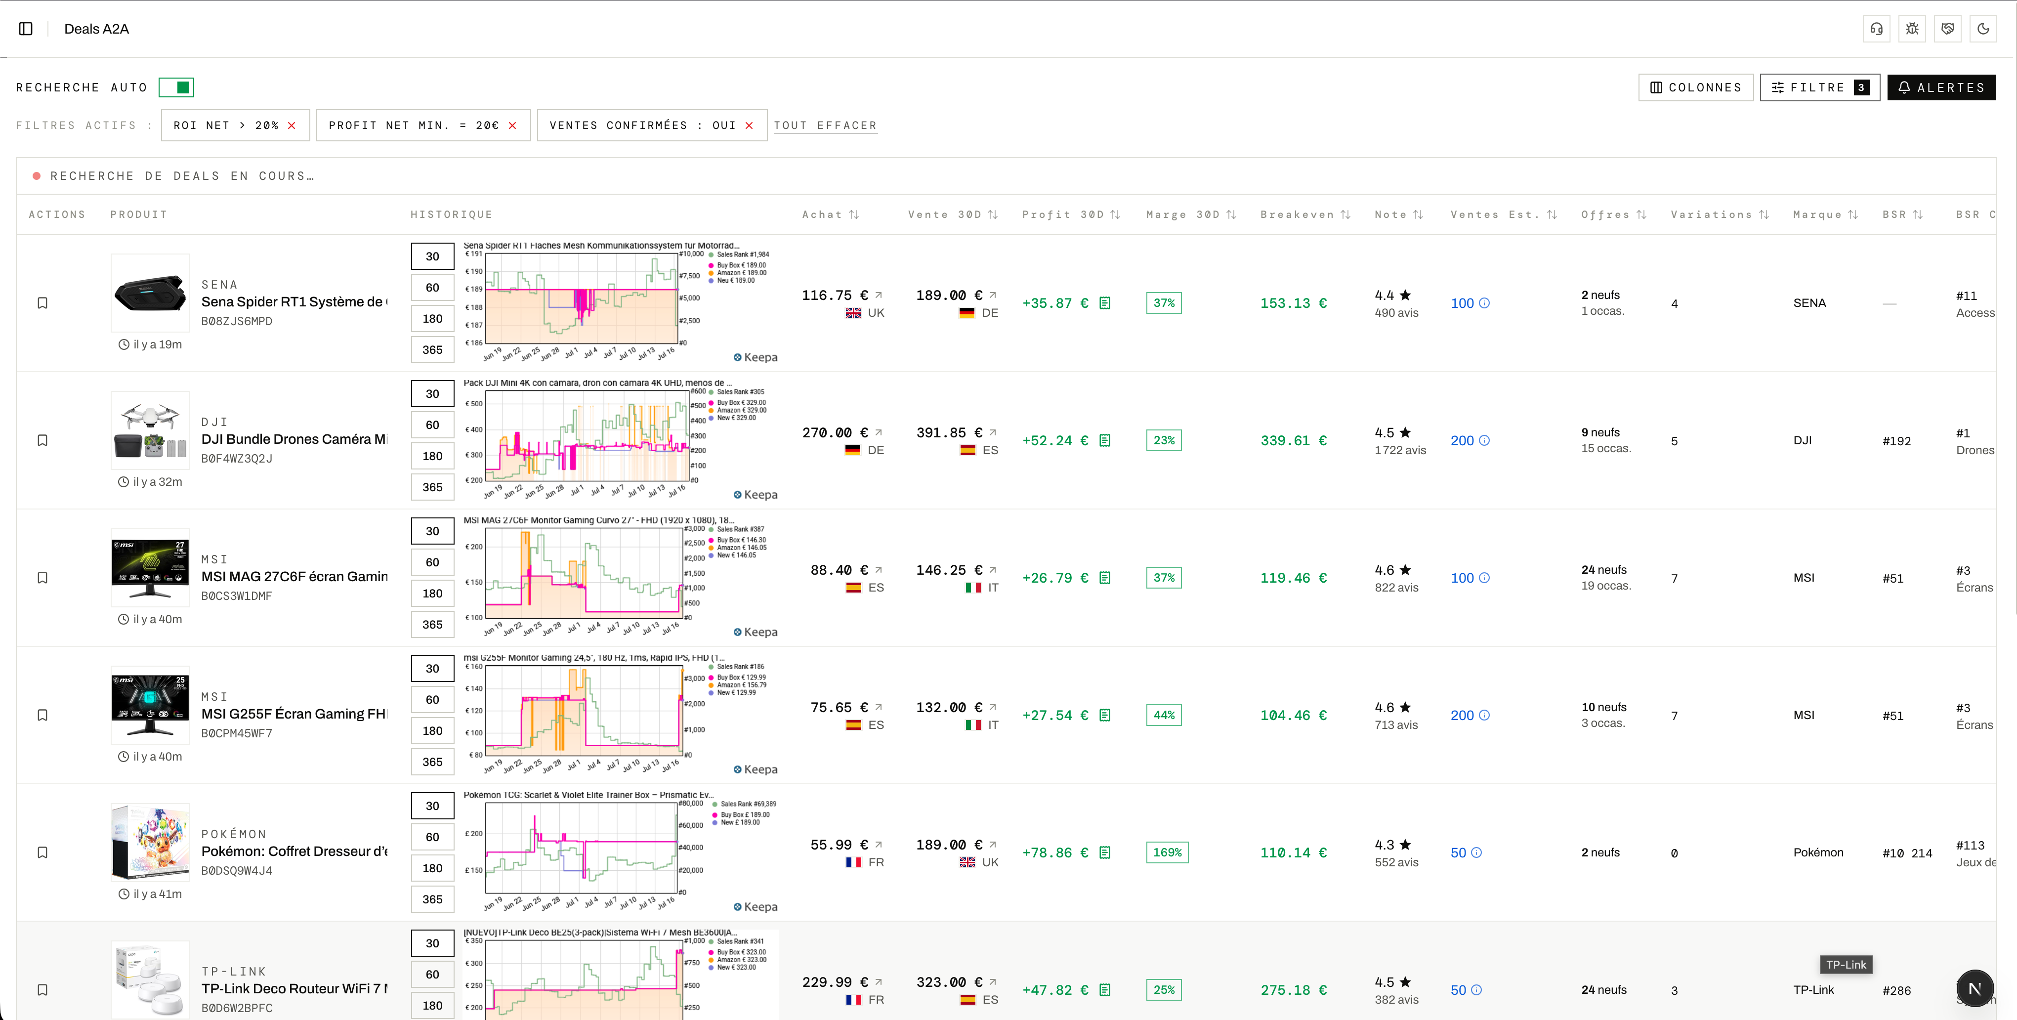This screenshot has height=1020, width=2017.
Task: Remove the ROI Net > 20% filter
Action: coord(292,126)
